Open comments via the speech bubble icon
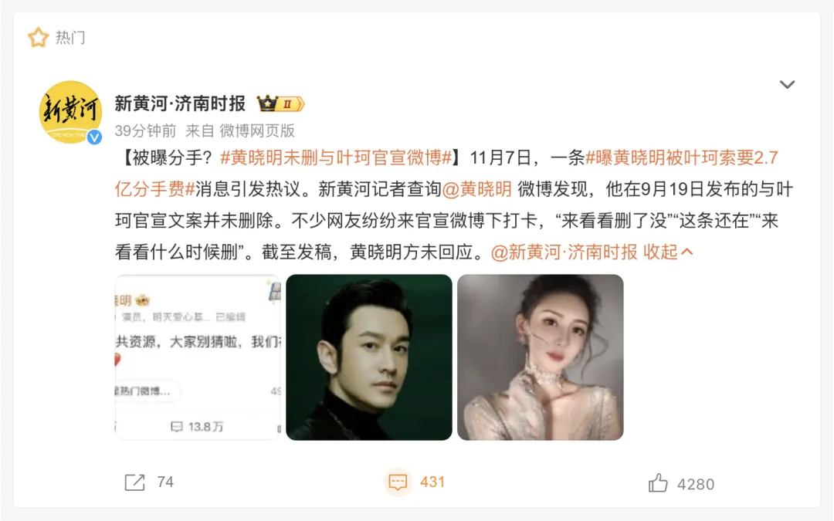This screenshot has height=521, width=834. 398,482
